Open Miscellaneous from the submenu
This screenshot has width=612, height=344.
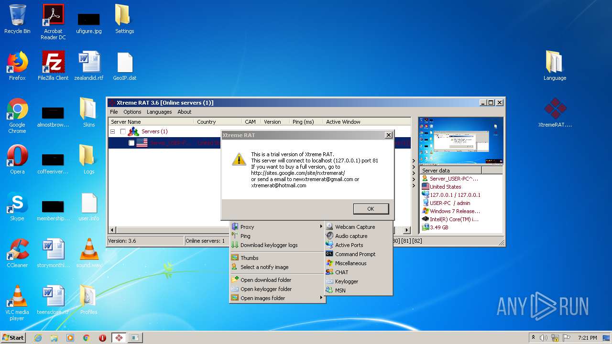pos(359,263)
